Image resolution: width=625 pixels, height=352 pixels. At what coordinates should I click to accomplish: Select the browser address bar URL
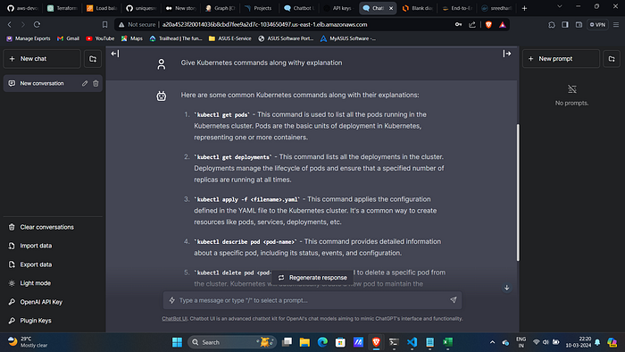point(264,25)
